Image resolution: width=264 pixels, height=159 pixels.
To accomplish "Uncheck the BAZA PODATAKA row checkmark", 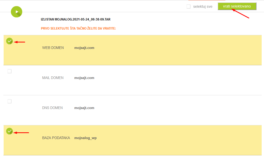I will 9,131.
